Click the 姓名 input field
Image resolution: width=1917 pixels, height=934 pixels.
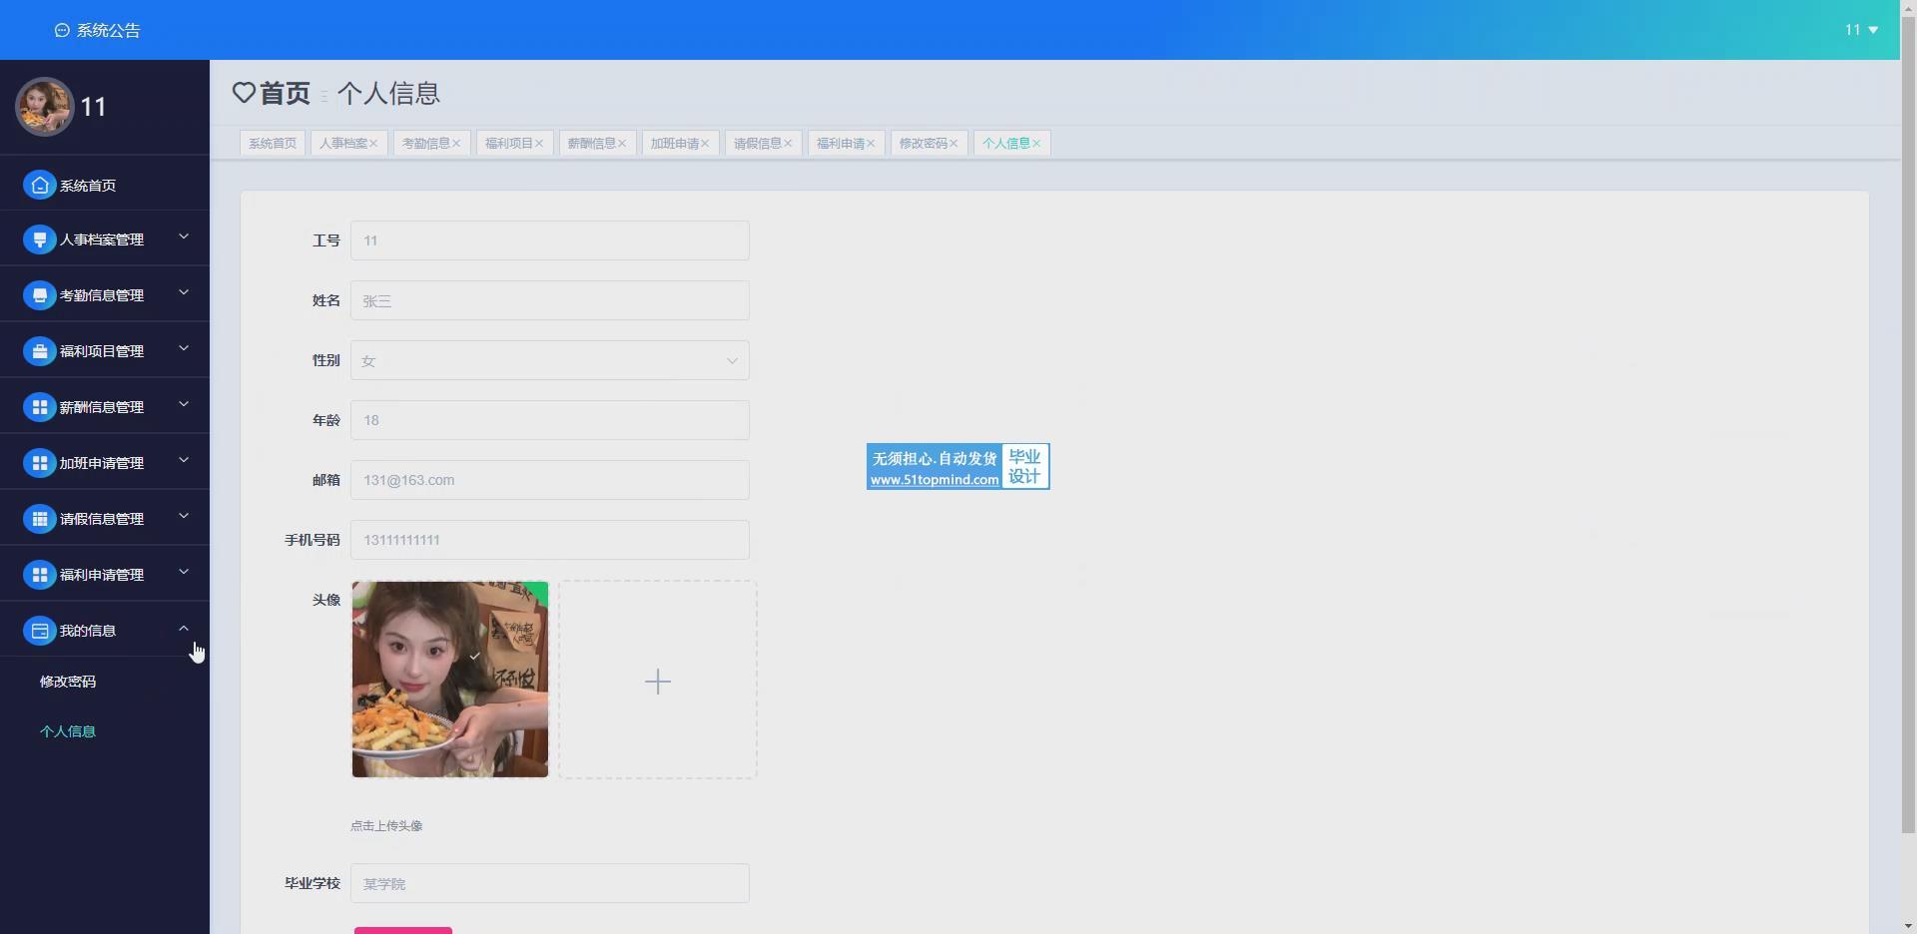(550, 300)
